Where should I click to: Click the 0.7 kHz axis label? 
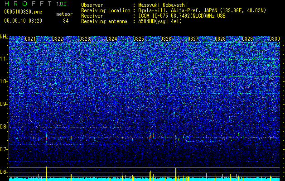point(4,149)
